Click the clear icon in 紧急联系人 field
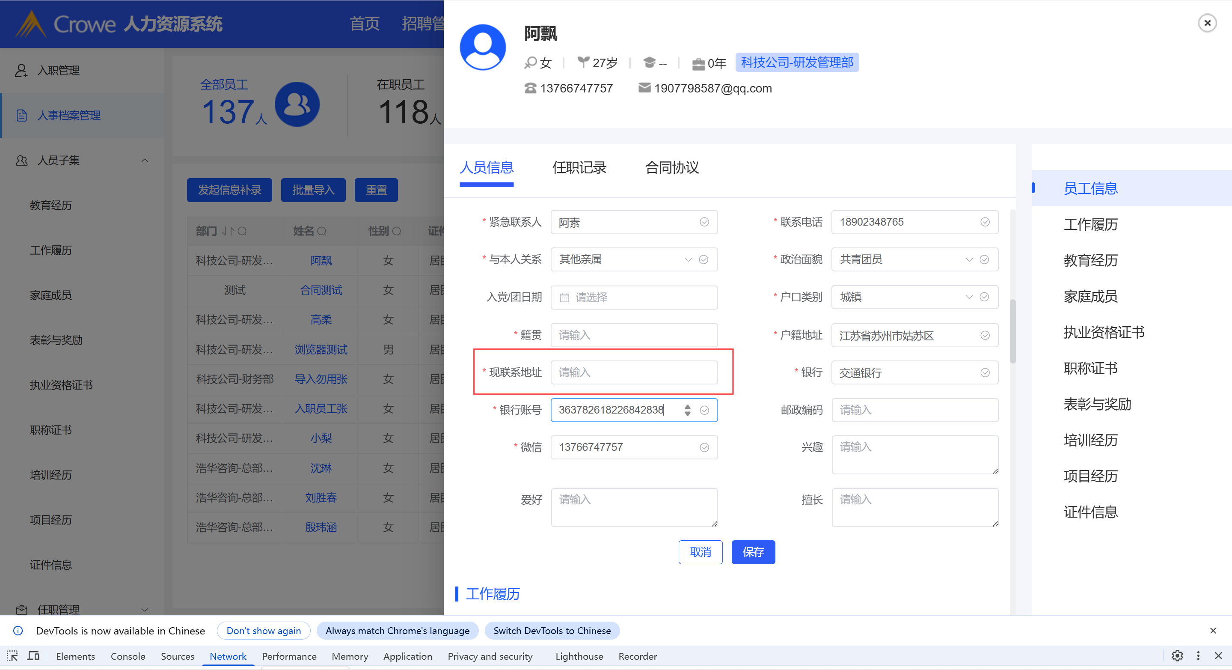 (x=704, y=222)
